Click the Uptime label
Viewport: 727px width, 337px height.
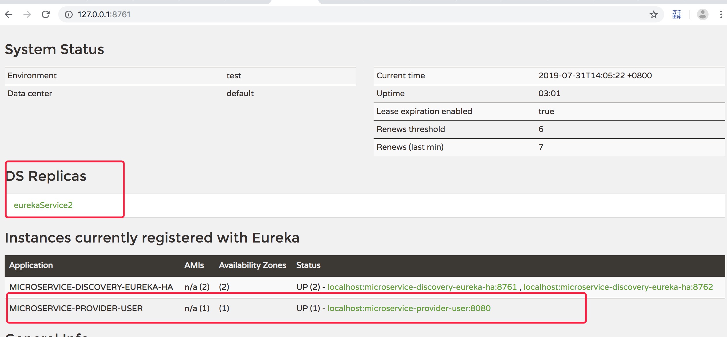(391, 93)
